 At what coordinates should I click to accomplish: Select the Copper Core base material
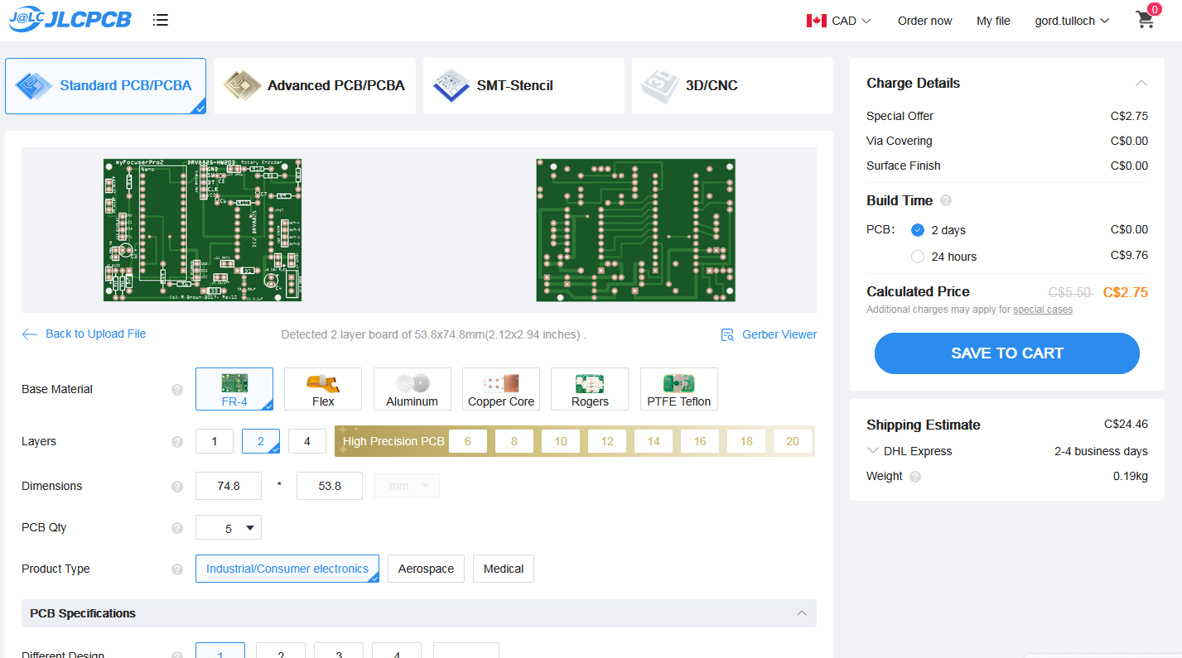(501, 389)
